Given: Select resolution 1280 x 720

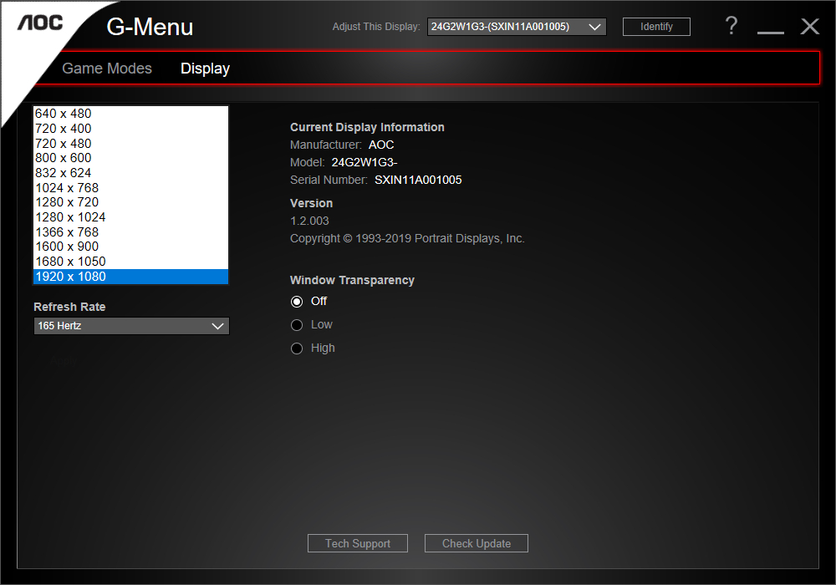Looking at the screenshot, I should point(130,202).
